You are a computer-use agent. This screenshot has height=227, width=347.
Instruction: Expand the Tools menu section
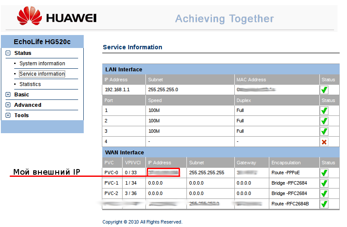click(8, 115)
